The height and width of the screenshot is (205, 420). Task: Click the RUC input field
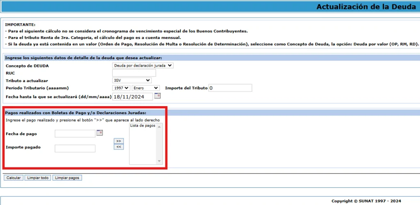tap(134, 73)
